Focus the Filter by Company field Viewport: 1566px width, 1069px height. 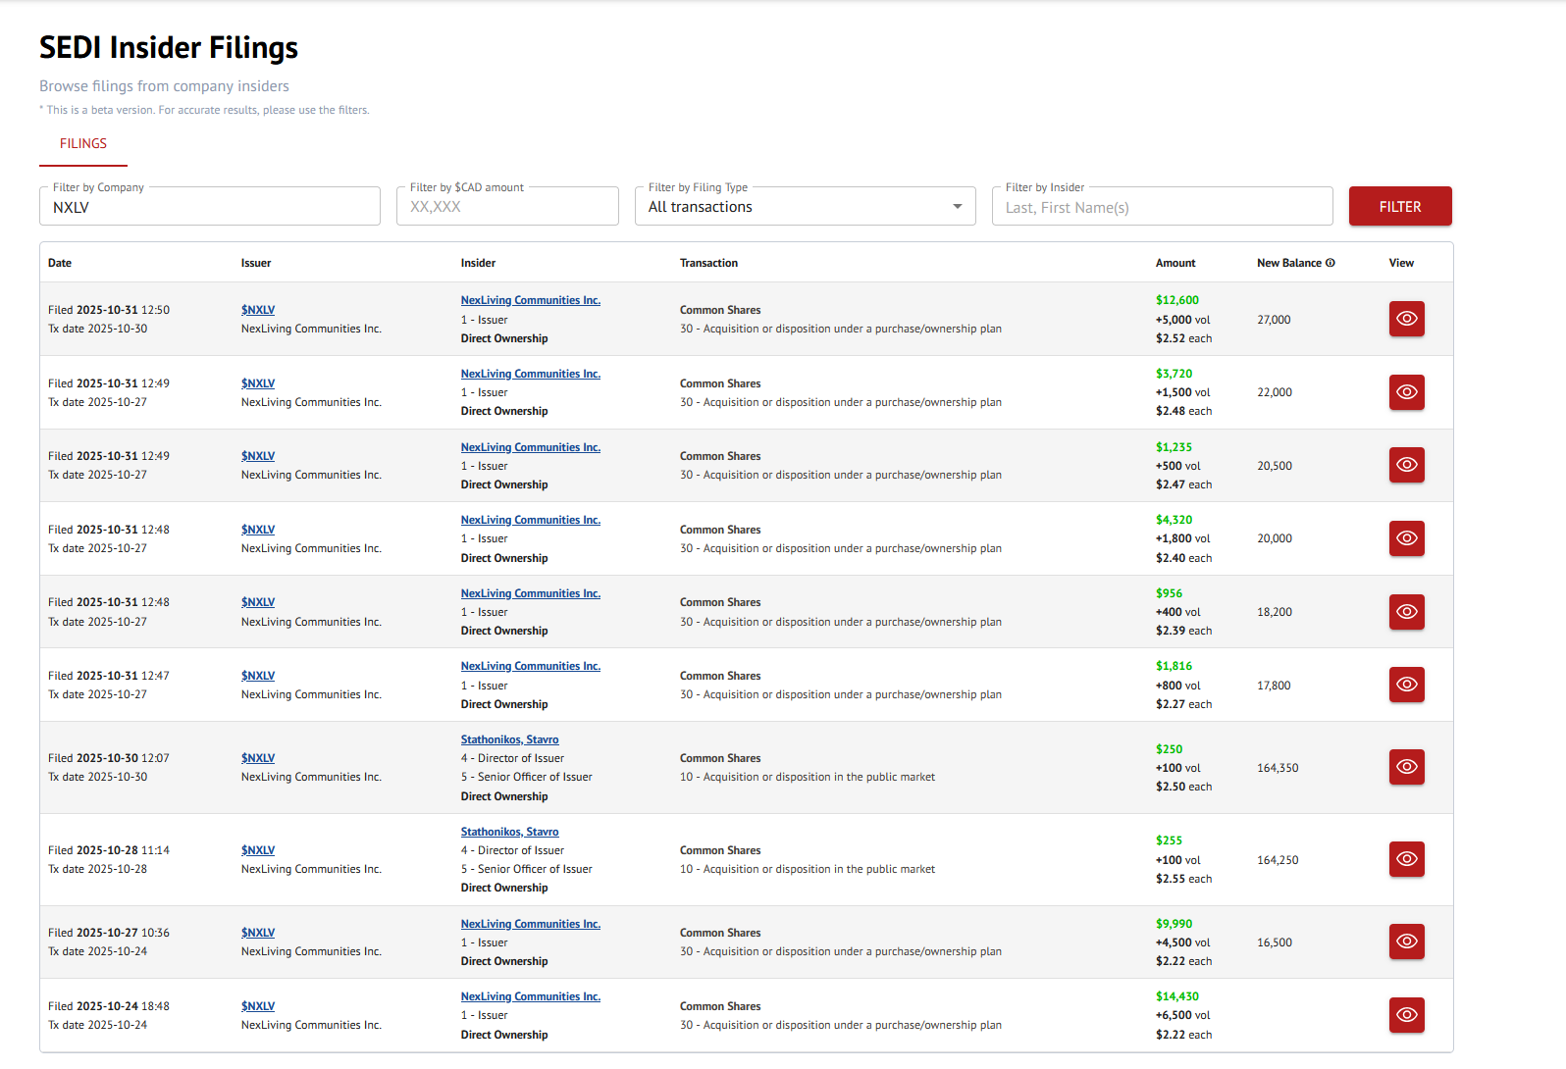pos(210,206)
